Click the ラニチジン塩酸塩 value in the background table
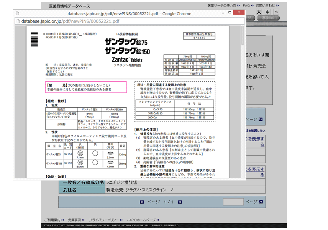 tap(121, 182)
